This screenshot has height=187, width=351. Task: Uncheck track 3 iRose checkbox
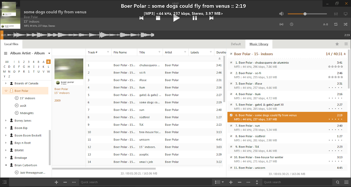tap(231, 83)
